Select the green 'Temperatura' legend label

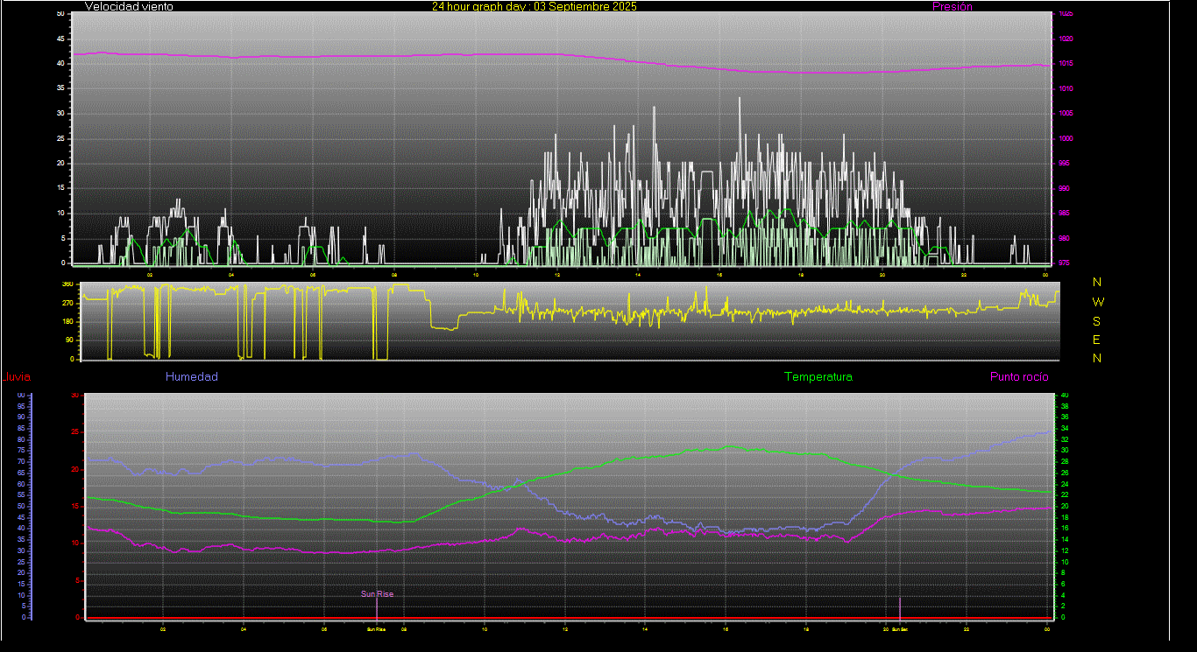point(818,377)
